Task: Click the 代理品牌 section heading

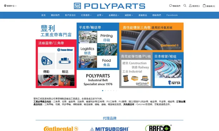Action: click(109, 118)
